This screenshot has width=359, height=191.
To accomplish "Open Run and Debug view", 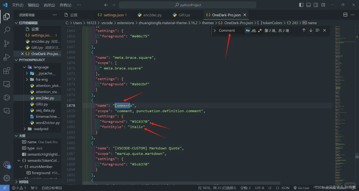I will point(7,57).
